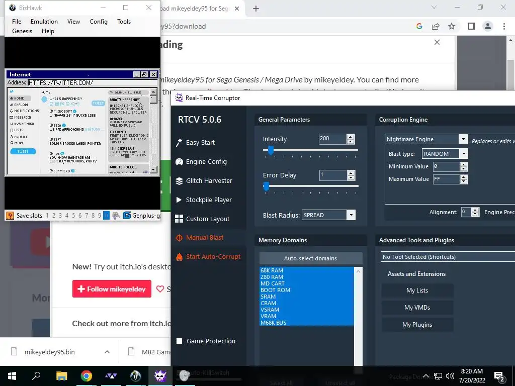Open File Explorer from taskbar
515x386 pixels.
coord(61,376)
